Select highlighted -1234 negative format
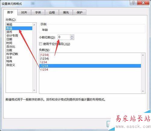The height and width of the screenshot is (131, 151). click(x=90, y=66)
